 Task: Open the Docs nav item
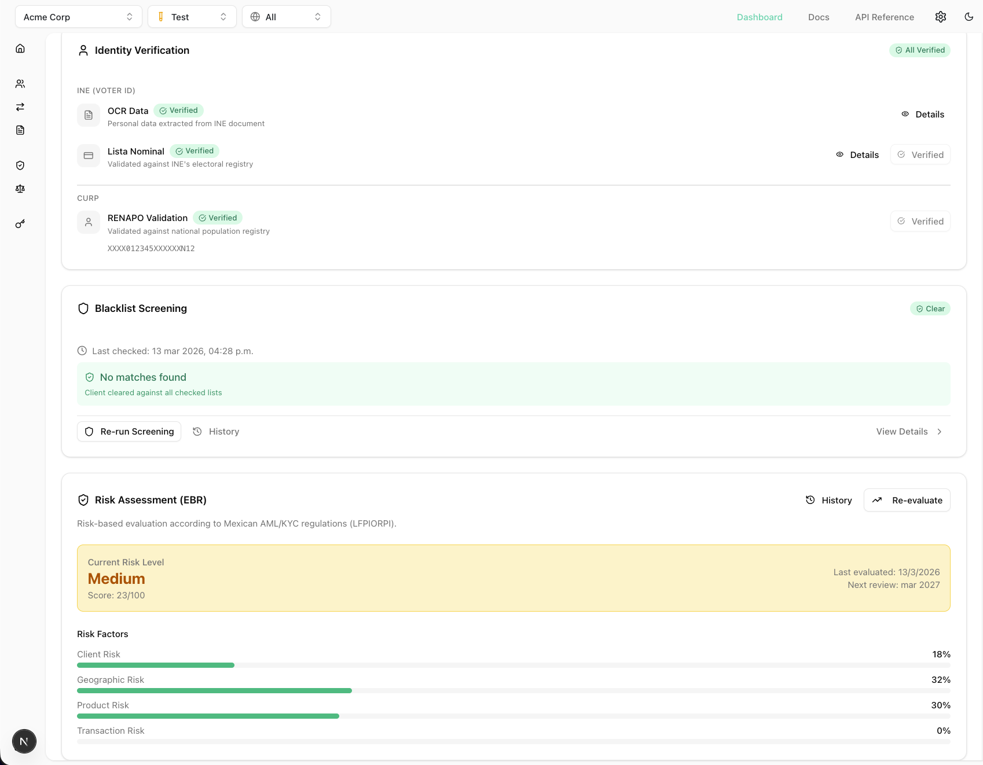819,17
